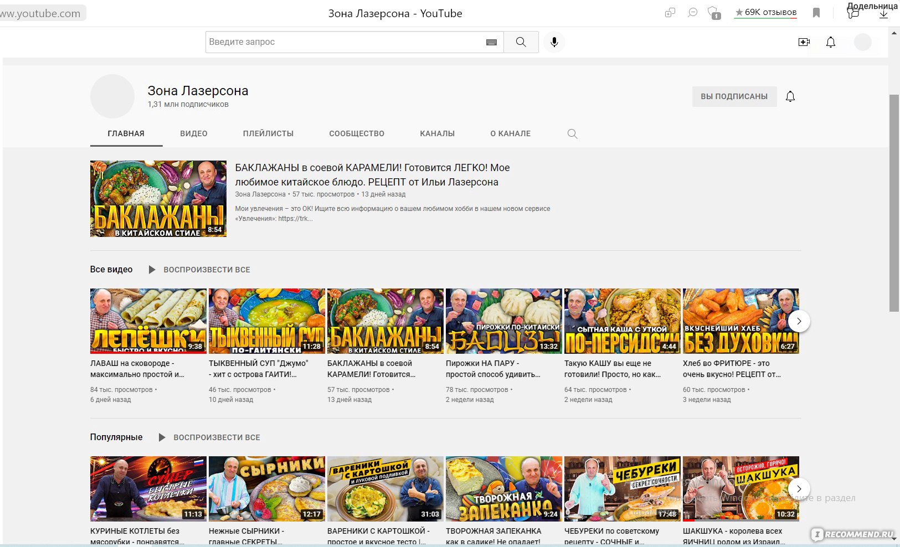The width and height of the screenshot is (900, 547).
Task: Open the channel search magnifier icon
Action: pyautogui.click(x=572, y=133)
